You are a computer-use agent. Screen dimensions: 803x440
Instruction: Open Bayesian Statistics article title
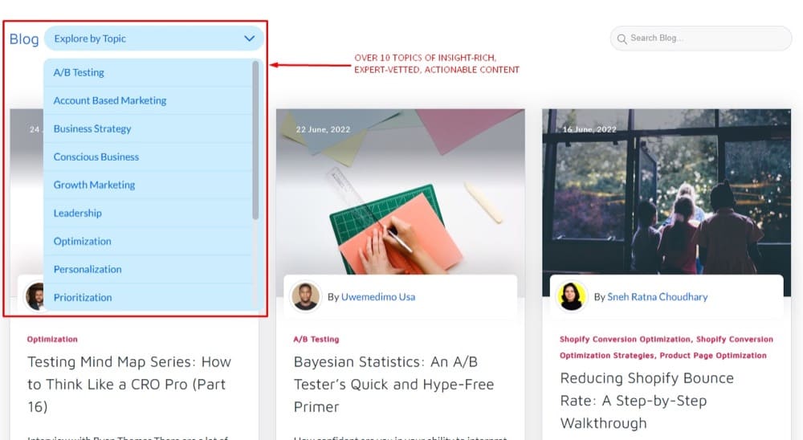393,384
